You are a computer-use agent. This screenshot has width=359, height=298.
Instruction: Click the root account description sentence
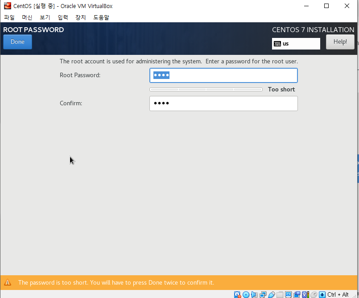(179, 62)
